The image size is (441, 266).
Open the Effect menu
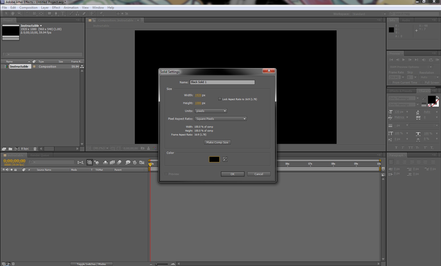click(x=56, y=8)
